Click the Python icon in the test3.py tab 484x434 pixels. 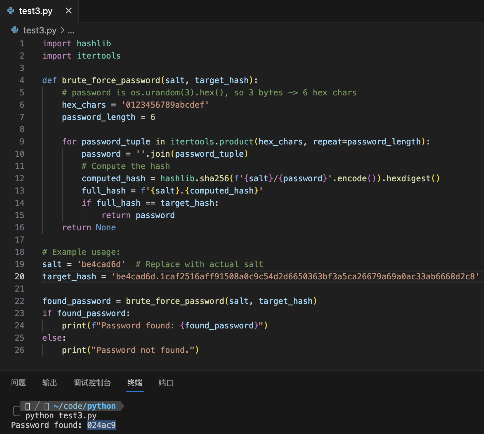click(11, 11)
